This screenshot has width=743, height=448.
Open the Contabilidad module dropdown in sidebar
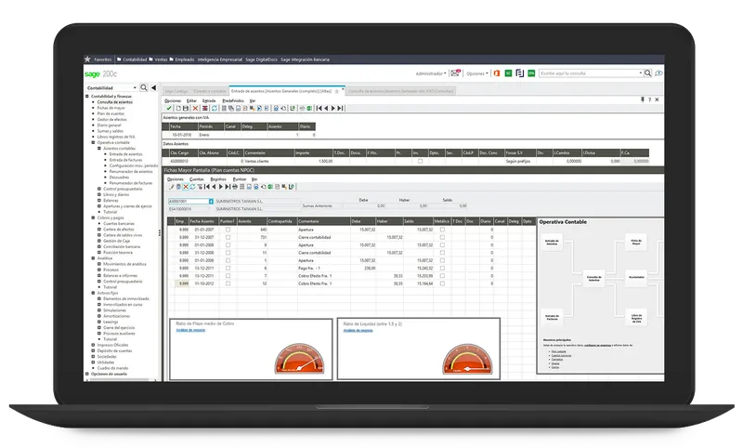tap(135, 87)
